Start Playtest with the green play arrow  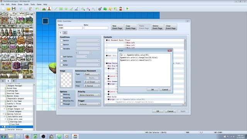[127, 8]
